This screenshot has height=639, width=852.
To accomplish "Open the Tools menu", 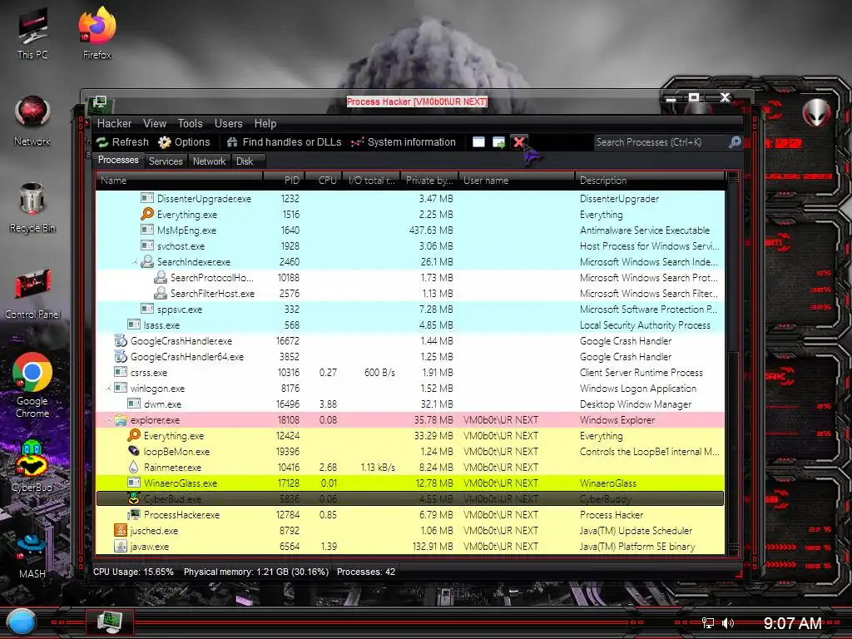I will point(191,123).
